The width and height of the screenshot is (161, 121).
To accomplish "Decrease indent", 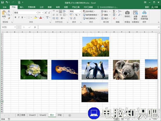I will tap(54, 18).
